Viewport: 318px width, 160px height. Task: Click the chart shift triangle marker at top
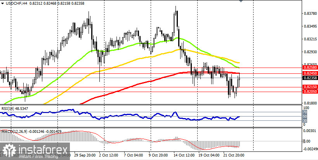click(241, 1)
